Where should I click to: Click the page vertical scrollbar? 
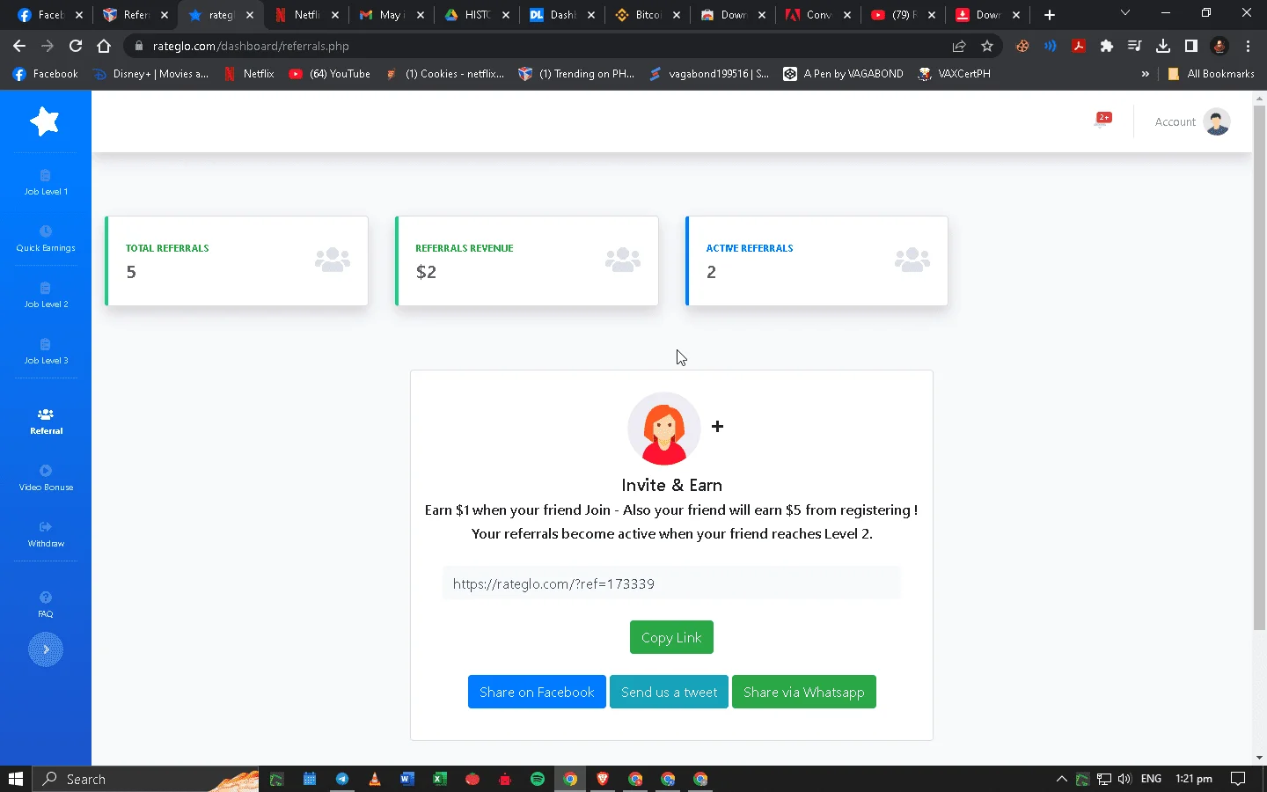click(x=1259, y=366)
